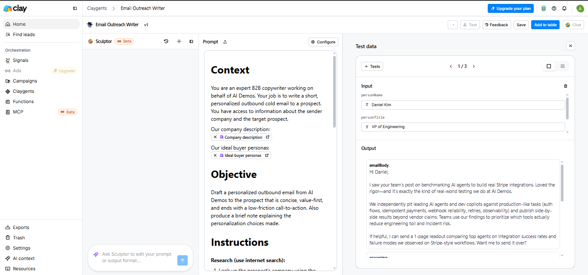The height and width of the screenshot is (275, 588).
Task: Send Sculptor message with the arrow button
Action: click(183, 260)
